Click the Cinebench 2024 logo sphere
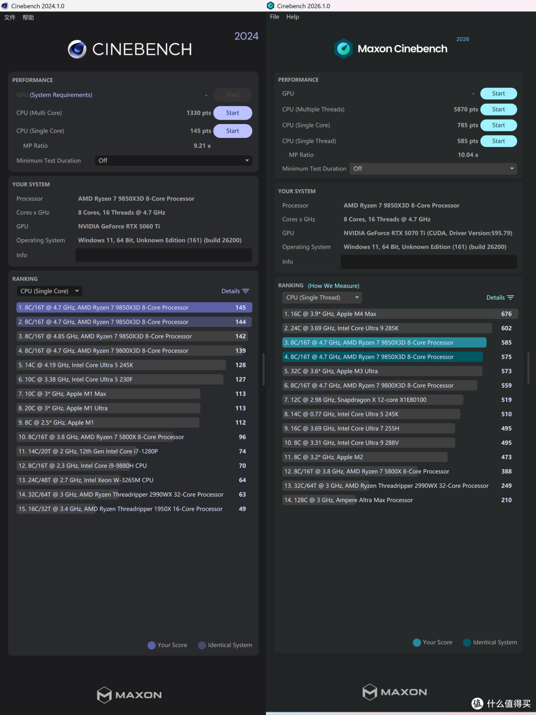Viewport: 536px width, 715px height. [x=77, y=49]
